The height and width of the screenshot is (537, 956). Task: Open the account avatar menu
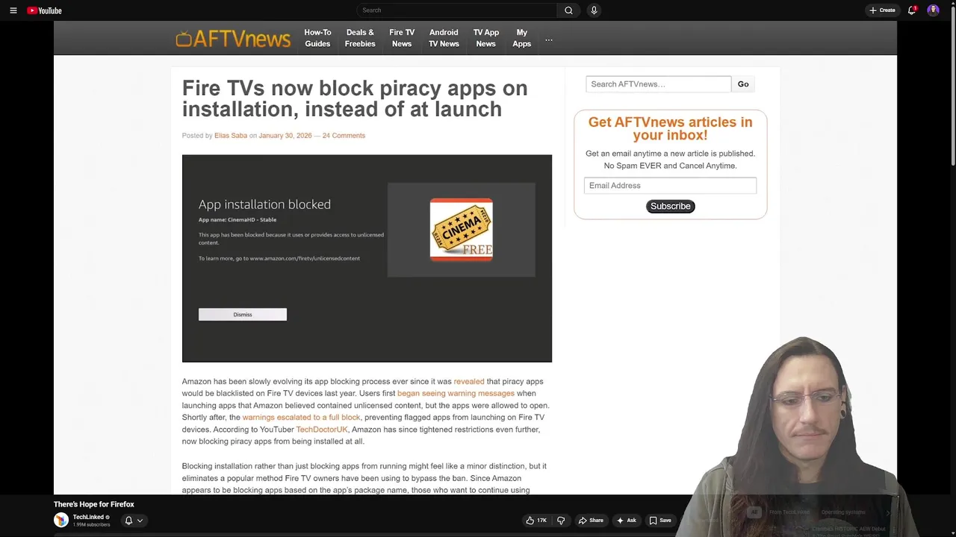click(x=933, y=10)
